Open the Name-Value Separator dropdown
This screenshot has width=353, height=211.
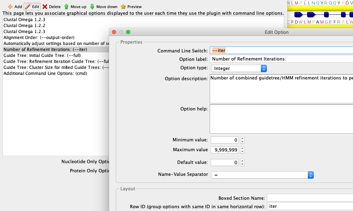click(x=311, y=175)
